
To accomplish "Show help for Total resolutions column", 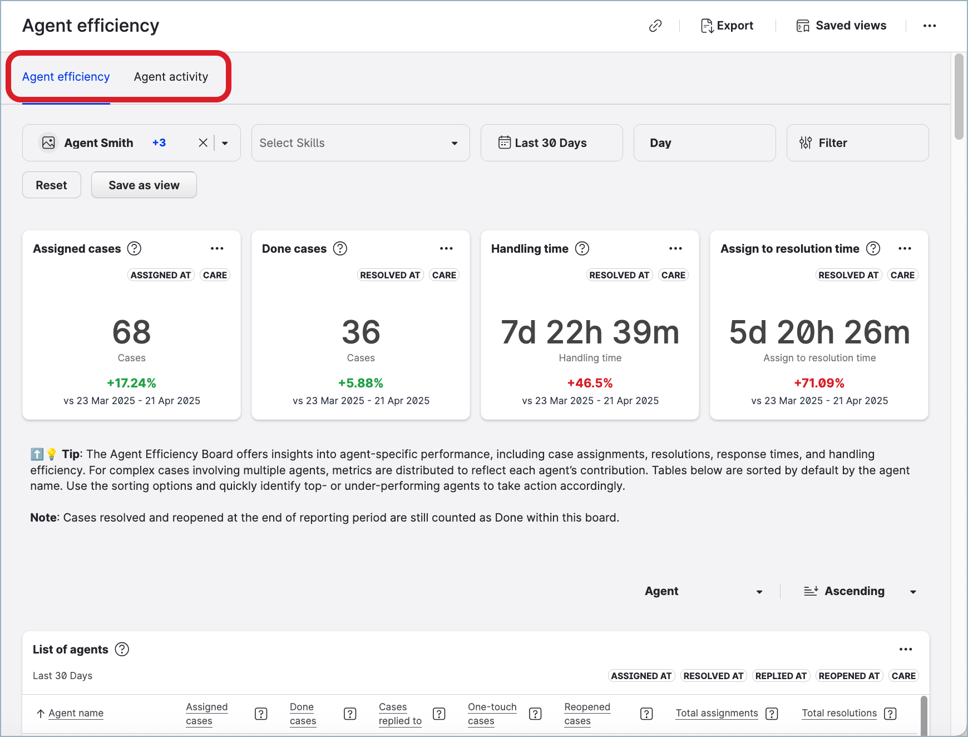I will click(890, 714).
